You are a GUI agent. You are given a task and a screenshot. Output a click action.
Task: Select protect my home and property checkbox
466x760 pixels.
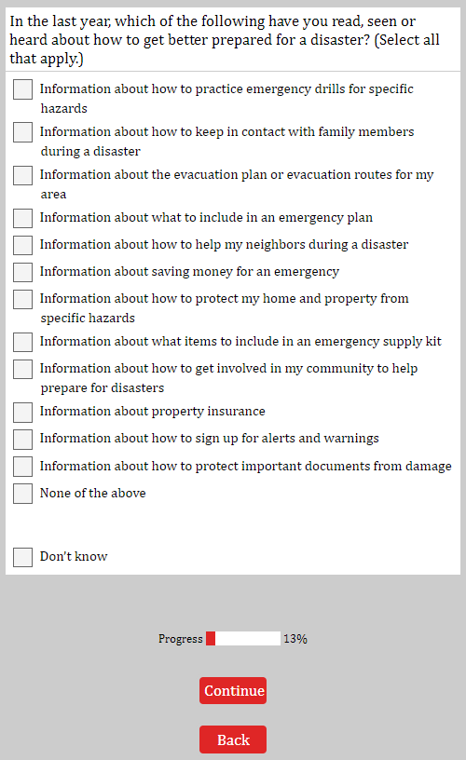pos(22,299)
